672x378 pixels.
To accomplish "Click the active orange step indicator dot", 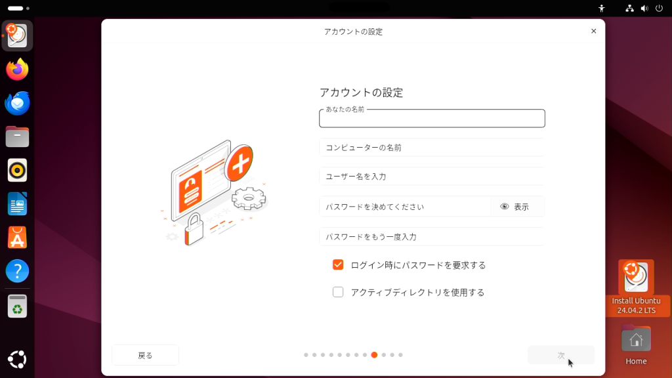I will (x=374, y=355).
